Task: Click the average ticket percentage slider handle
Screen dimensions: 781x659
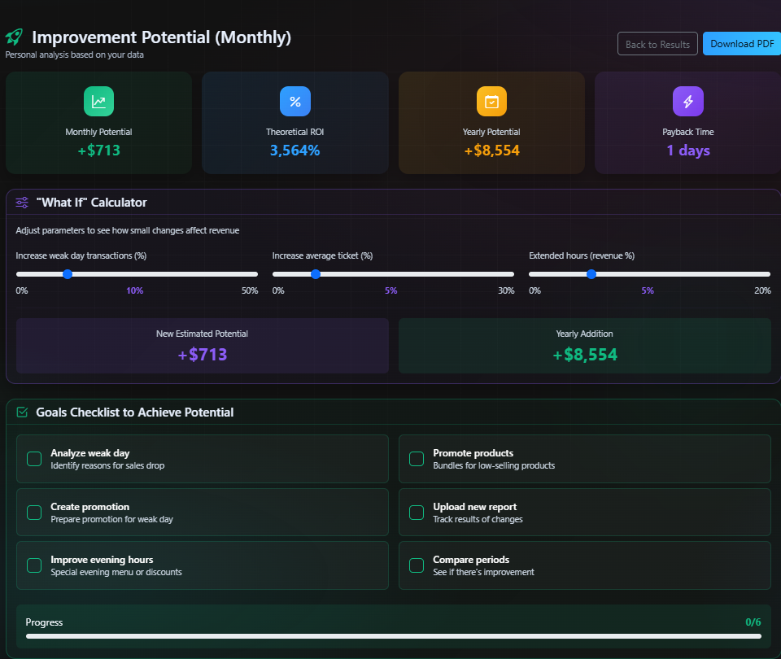Action: click(x=316, y=274)
